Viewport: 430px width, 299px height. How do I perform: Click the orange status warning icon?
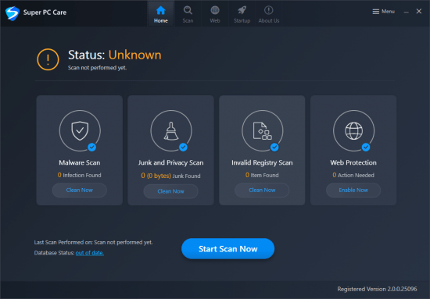click(x=48, y=59)
